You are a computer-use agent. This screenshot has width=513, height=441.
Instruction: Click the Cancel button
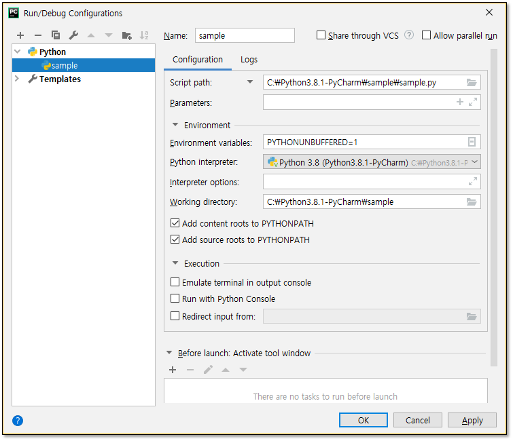[418, 420]
